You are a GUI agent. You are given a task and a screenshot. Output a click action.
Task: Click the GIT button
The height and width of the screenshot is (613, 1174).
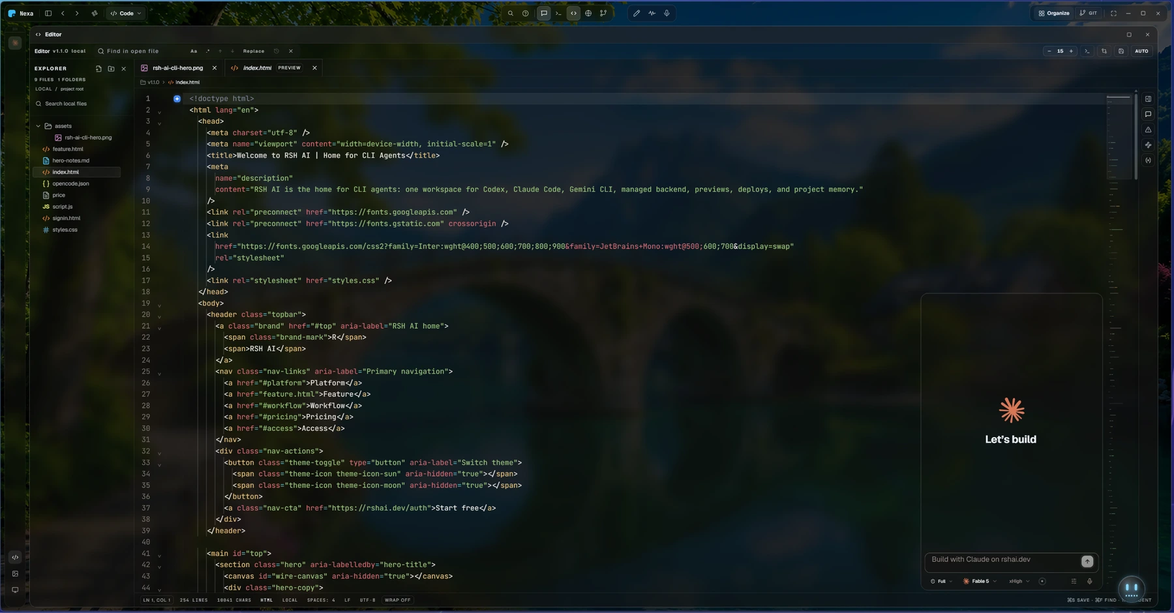point(1089,13)
